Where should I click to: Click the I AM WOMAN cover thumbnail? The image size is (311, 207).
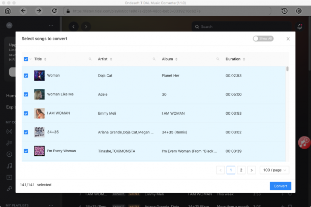[x=39, y=113]
